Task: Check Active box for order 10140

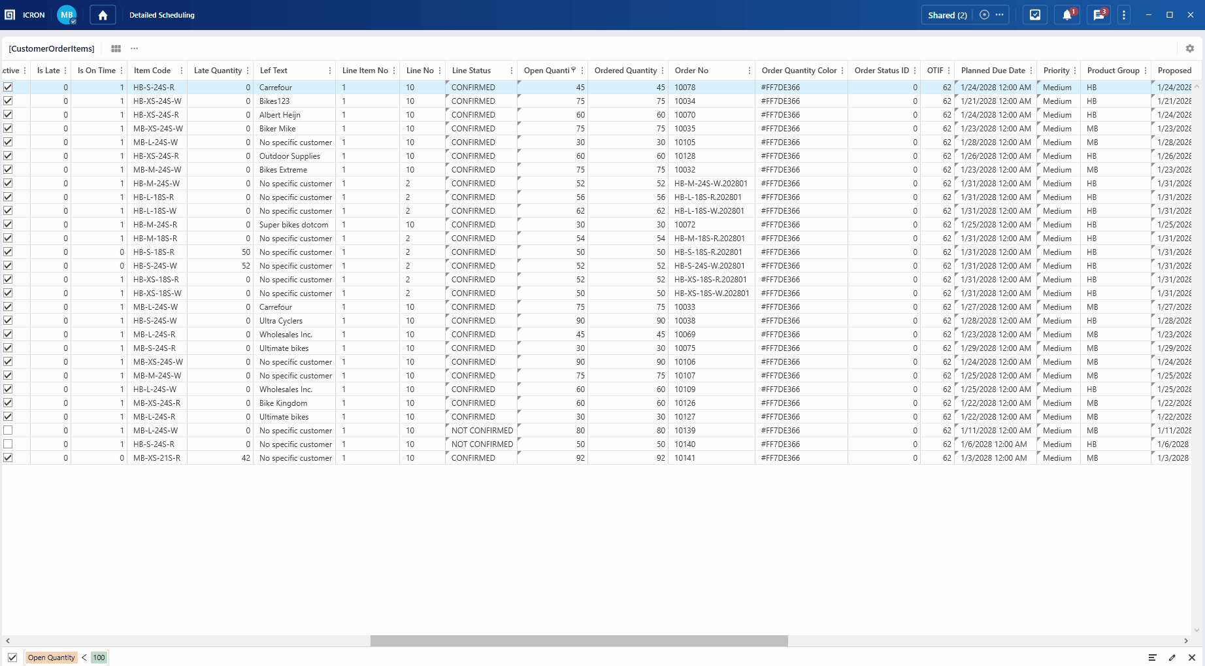Action: click(8, 444)
